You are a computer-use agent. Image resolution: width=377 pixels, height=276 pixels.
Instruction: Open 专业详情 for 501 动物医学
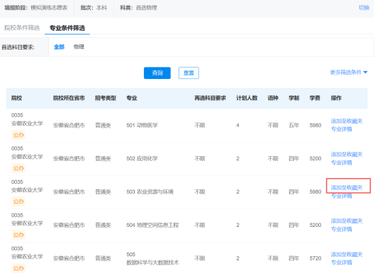coord(342,129)
